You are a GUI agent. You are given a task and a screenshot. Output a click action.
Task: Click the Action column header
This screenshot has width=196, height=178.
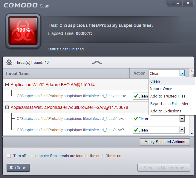coord(139,73)
